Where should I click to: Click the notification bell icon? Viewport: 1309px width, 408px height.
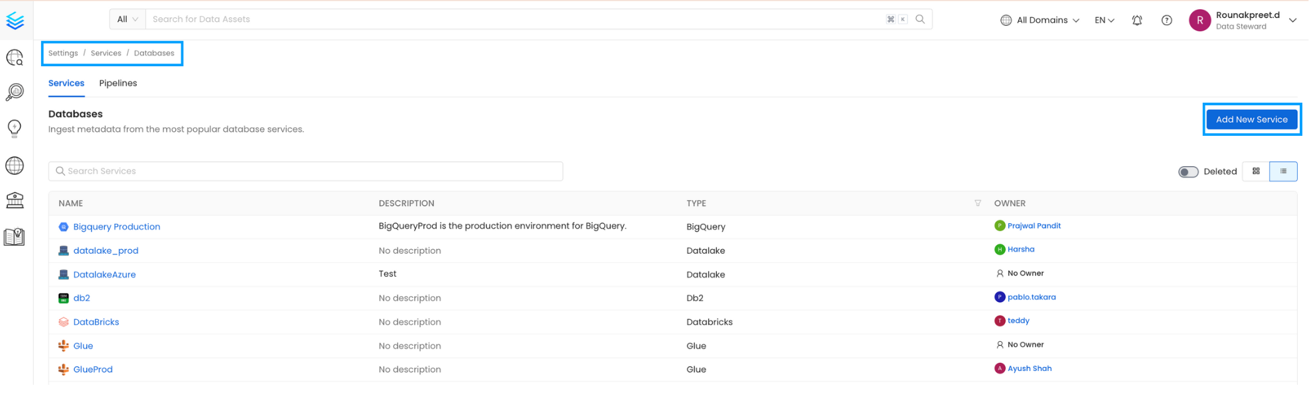tap(1137, 21)
